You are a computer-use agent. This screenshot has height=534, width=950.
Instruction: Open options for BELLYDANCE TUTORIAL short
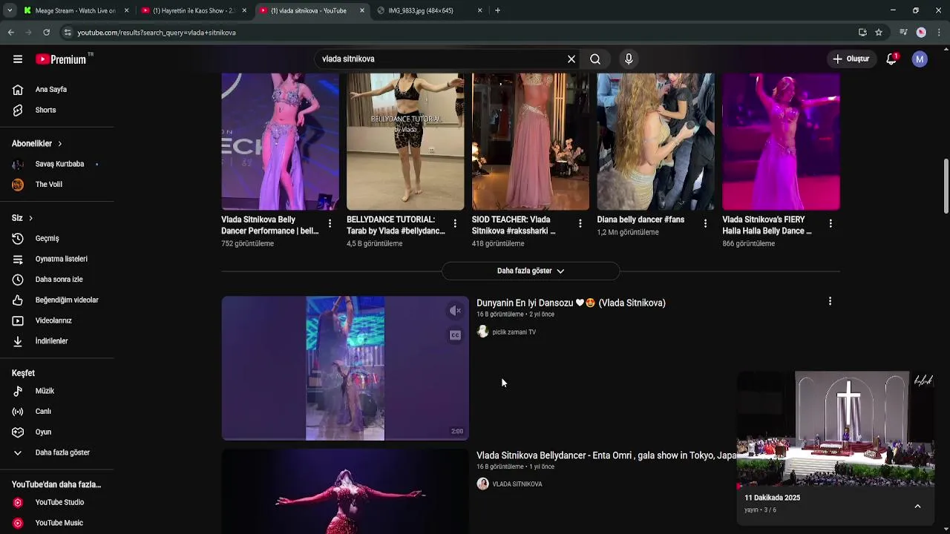coord(455,223)
